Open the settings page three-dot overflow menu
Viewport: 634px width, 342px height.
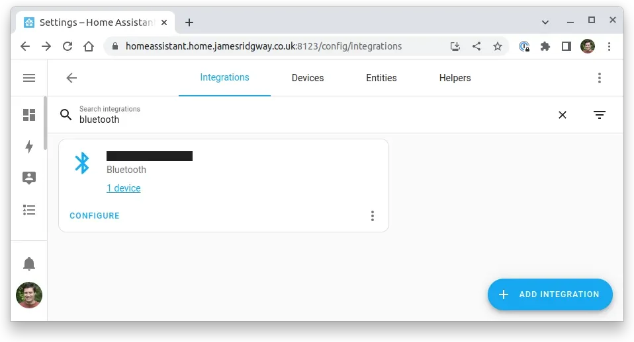[x=599, y=78]
